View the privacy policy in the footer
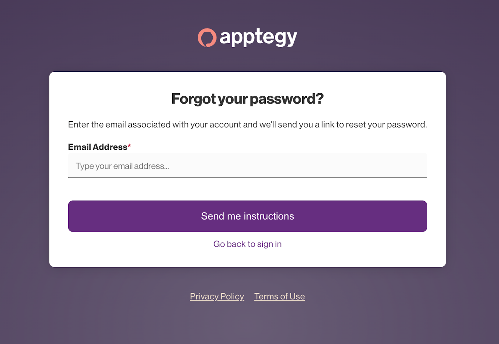The image size is (499, 344). coord(217,296)
